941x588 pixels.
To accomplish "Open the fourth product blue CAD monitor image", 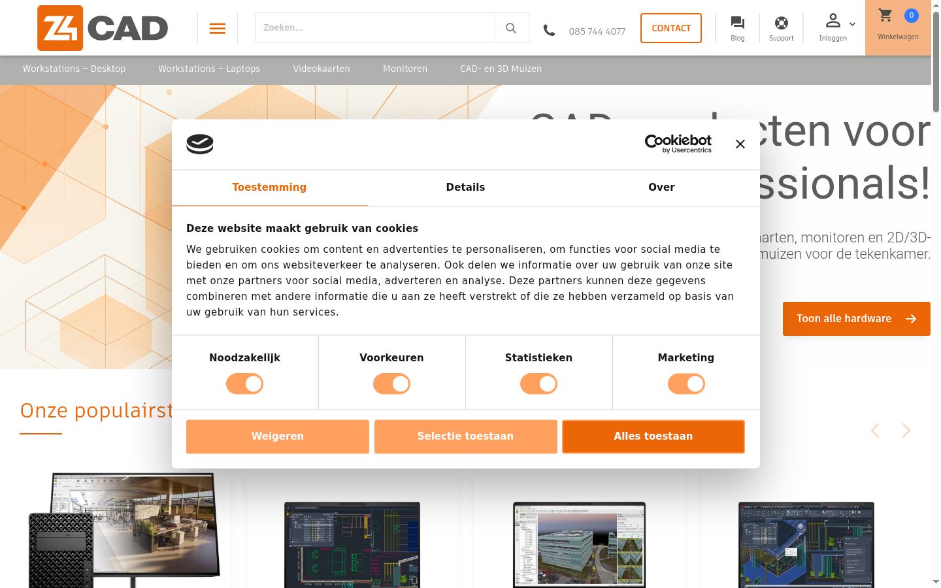I will point(806,545).
